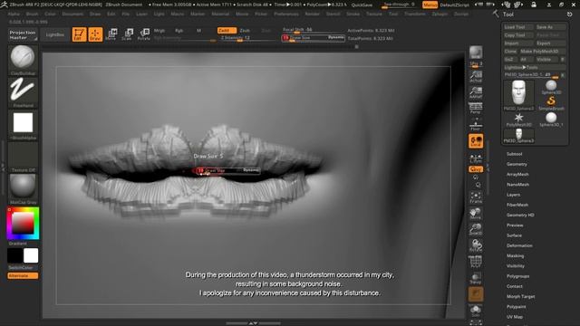Open the Texture Off picker
580x326 pixels.
point(23,157)
